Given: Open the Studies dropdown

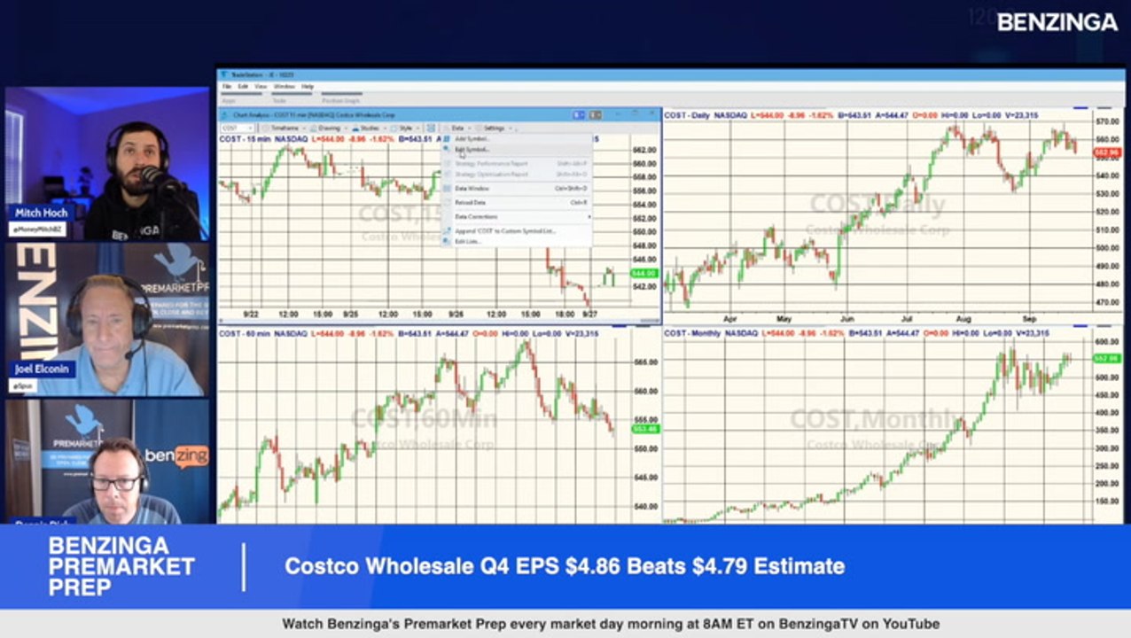Looking at the screenshot, I should (x=369, y=128).
